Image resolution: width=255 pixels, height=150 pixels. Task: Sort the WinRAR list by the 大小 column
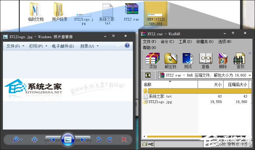point(211,84)
